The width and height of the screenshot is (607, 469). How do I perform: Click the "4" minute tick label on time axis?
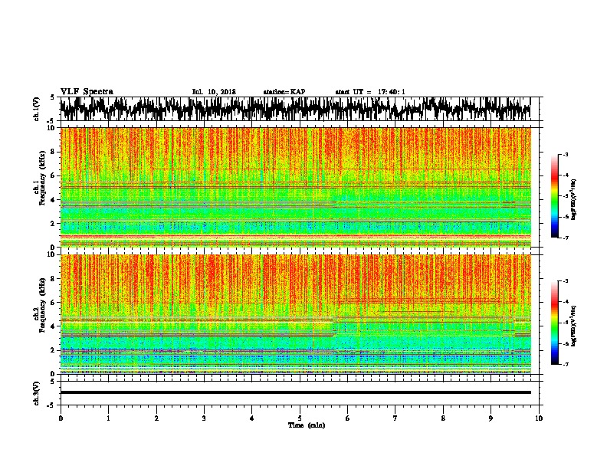(x=252, y=418)
